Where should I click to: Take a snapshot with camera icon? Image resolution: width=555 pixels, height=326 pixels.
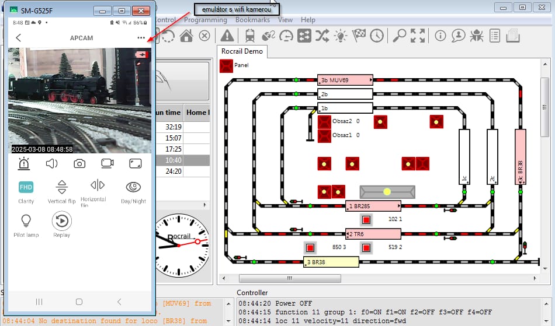tap(79, 164)
